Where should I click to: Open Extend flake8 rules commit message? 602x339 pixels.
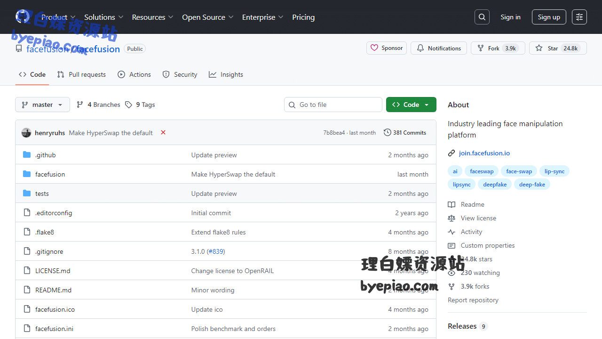click(x=218, y=232)
